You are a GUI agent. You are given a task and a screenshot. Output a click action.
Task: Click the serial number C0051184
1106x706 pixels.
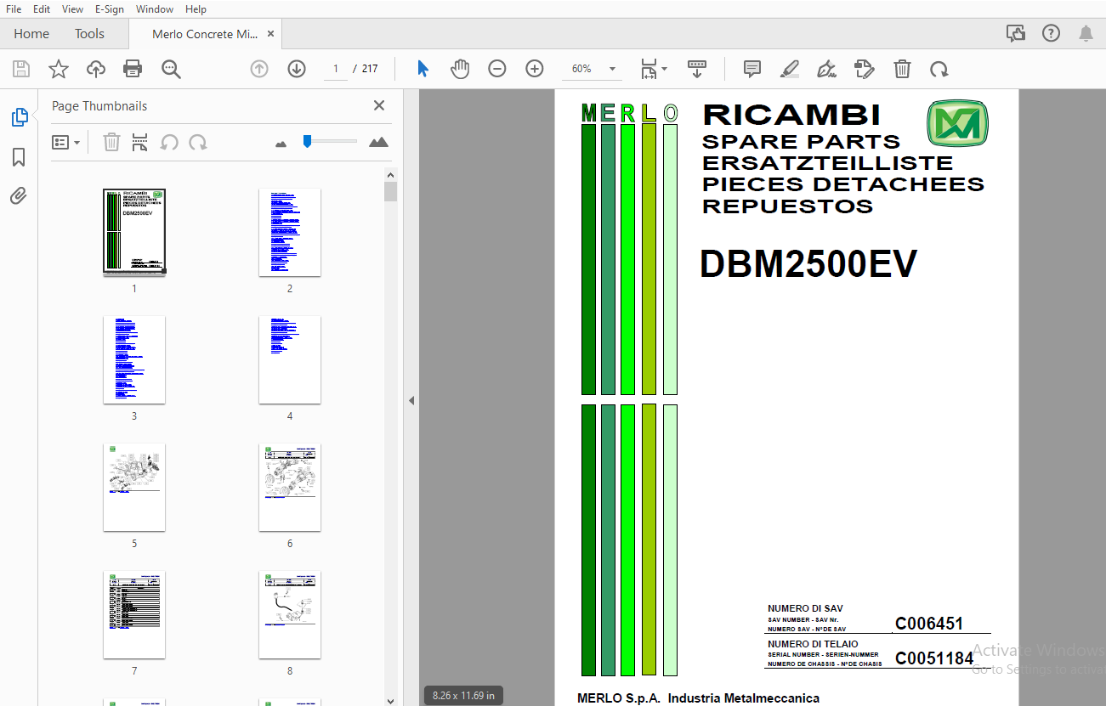tap(934, 658)
